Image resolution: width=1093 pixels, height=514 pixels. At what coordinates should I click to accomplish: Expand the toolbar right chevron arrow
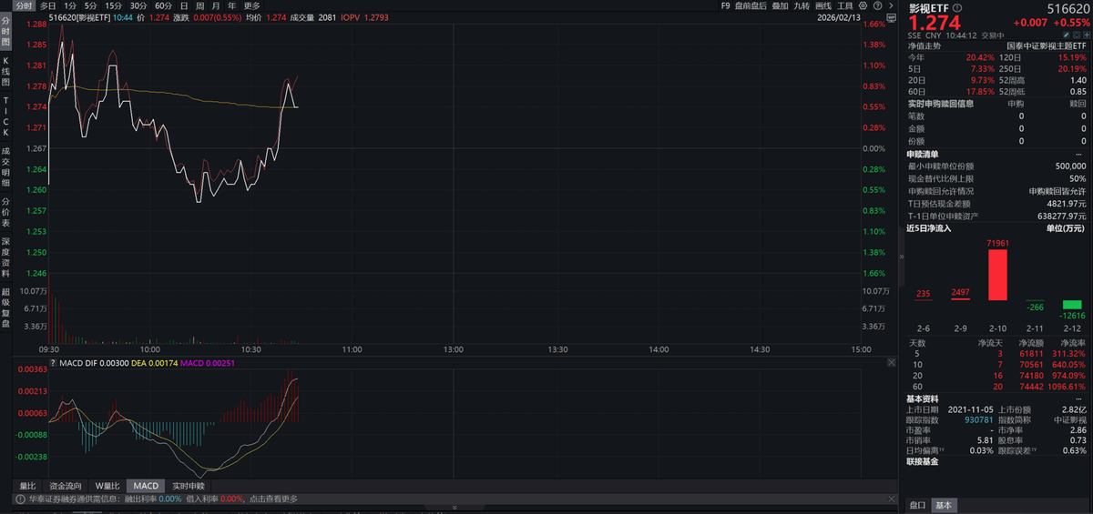click(x=890, y=5)
